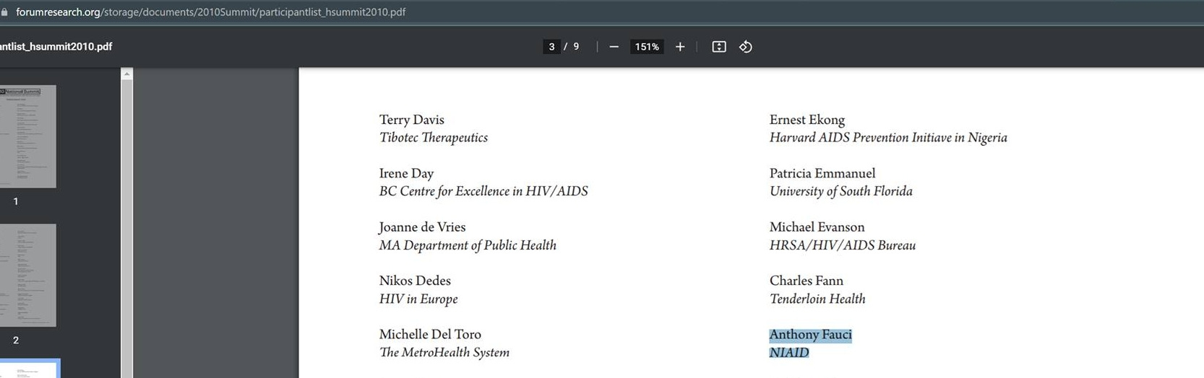The image size is (1204, 378).
Task: Click the thumbnail scrollbar up arrow
Action: [127, 74]
